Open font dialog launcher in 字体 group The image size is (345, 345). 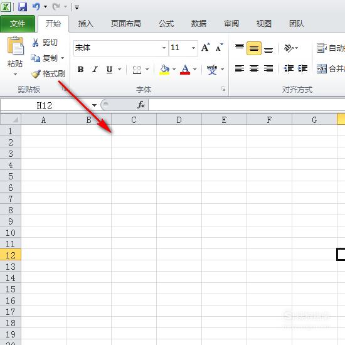click(x=223, y=89)
